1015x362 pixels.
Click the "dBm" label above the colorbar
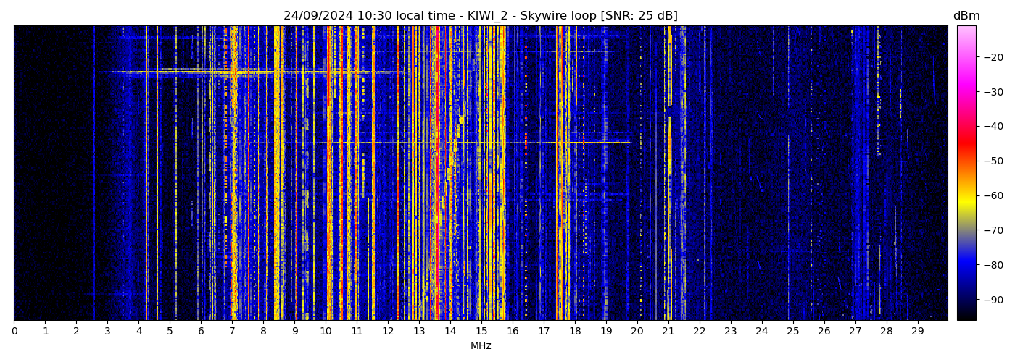(x=966, y=16)
